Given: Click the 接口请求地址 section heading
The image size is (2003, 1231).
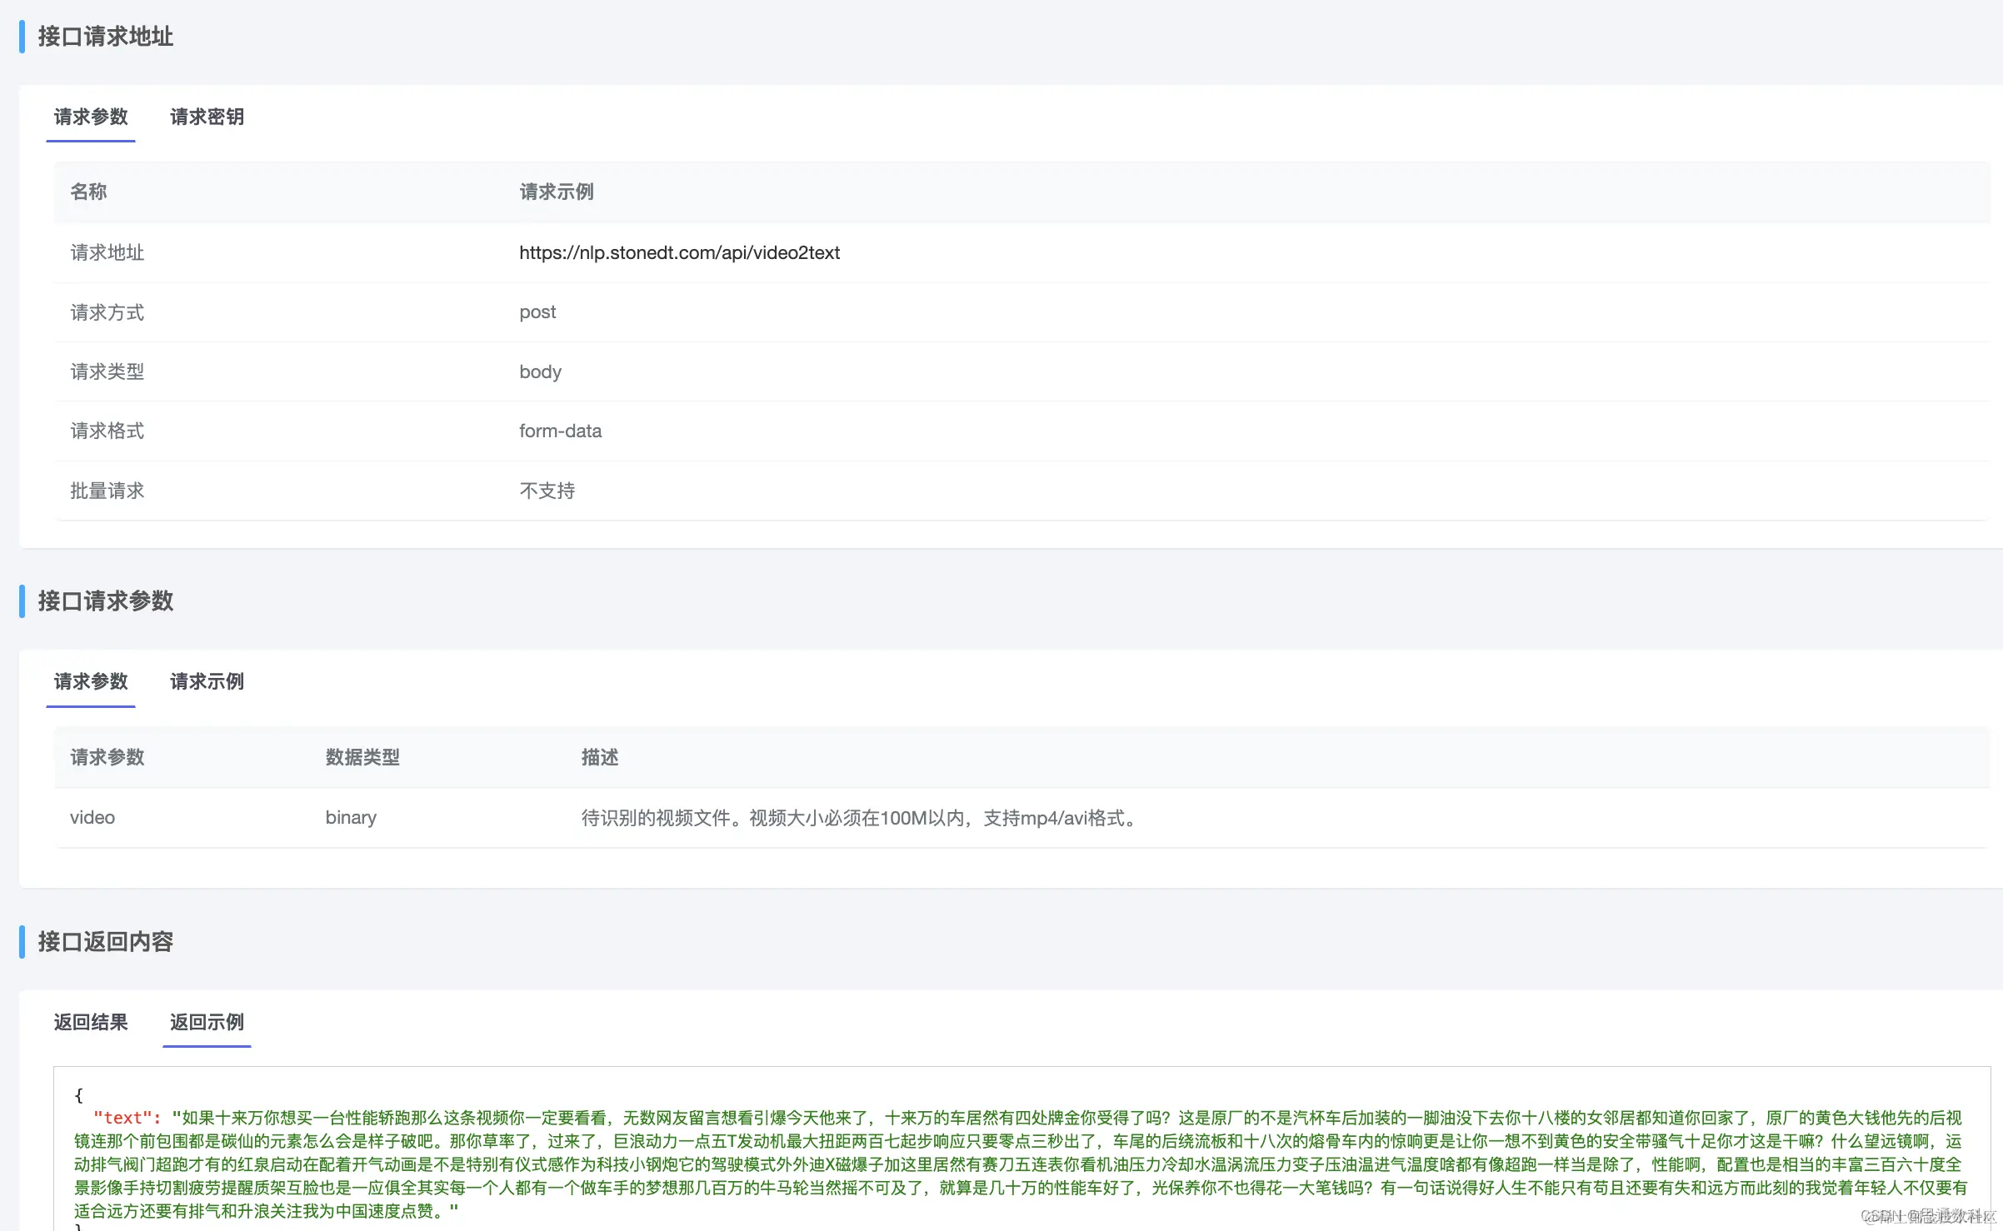Looking at the screenshot, I should [x=106, y=37].
